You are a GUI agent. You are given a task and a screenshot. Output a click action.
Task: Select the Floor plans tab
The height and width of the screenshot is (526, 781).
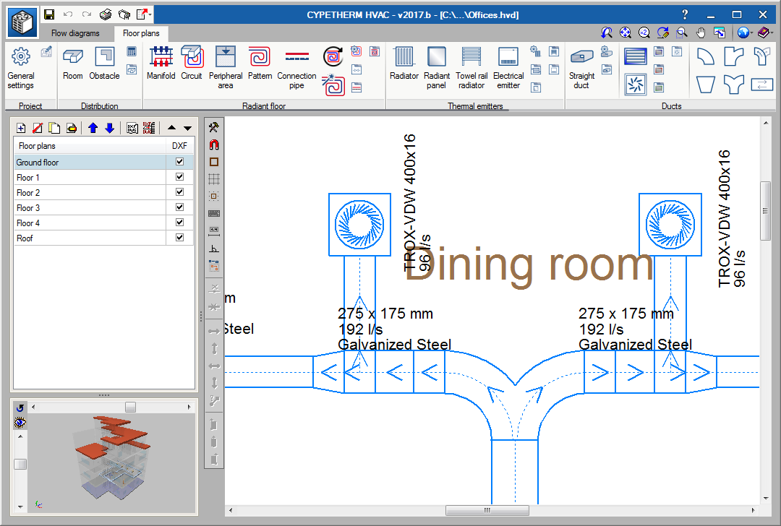[141, 33]
